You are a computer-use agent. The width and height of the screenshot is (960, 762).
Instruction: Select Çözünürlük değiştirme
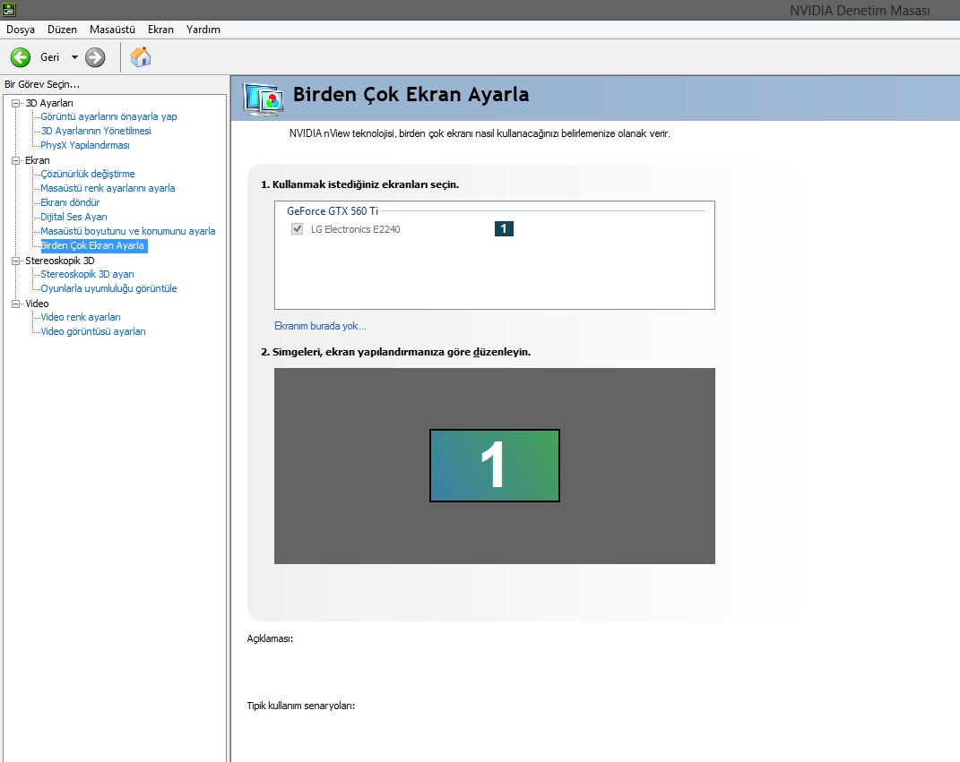click(88, 174)
